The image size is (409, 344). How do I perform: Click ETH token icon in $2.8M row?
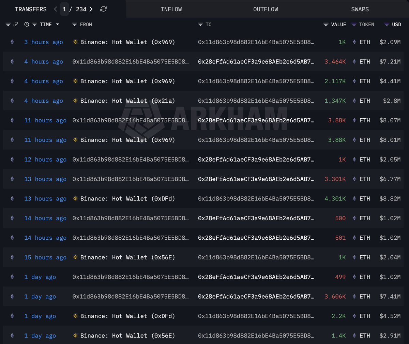pos(354,101)
